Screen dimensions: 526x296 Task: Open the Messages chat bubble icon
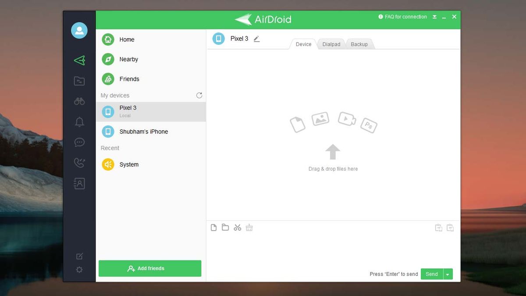79,142
